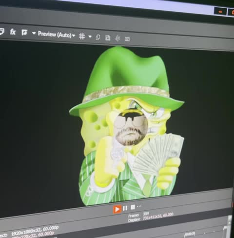This screenshot has width=234, height=238.
Task: Click the Project 1920x1080x32, 60.000p text
Action: click(35, 231)
